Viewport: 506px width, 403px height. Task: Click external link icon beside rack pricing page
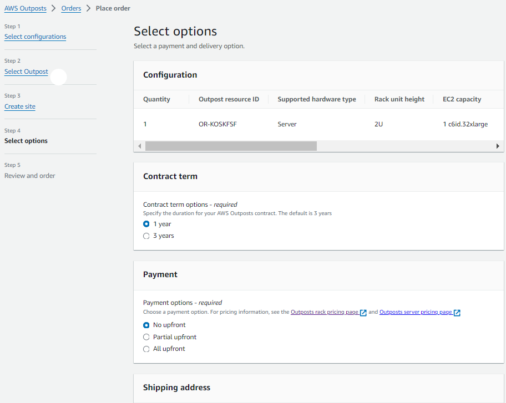[x=363, y=313]
